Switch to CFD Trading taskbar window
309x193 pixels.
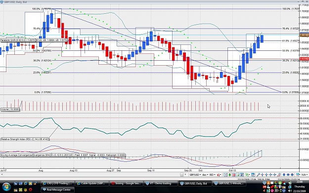[57, 184]
